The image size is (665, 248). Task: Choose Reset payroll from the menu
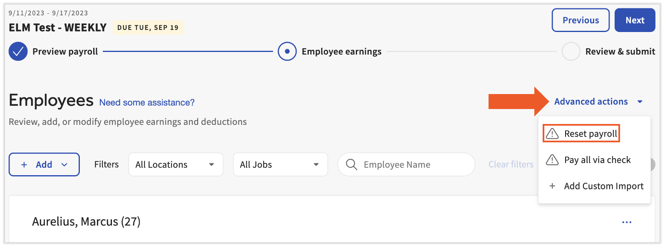(x=591, y=133)
